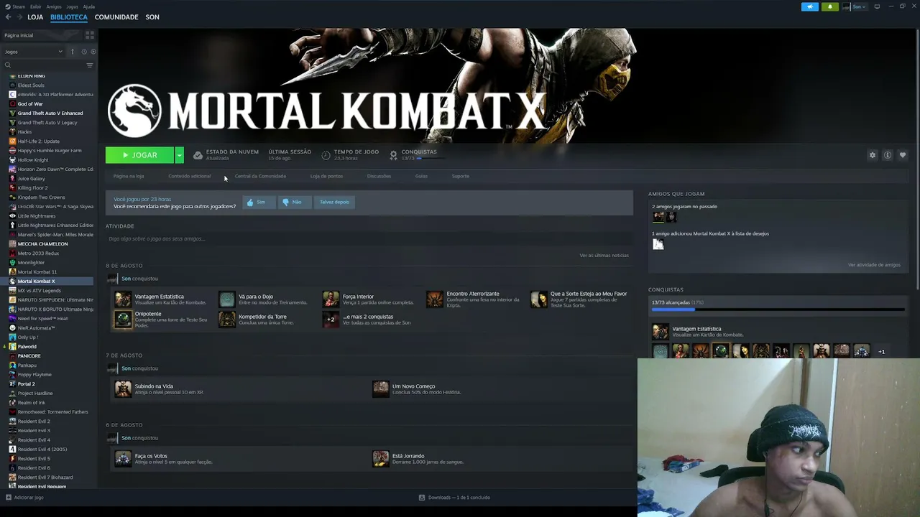Image resolution: width=920 pixels, height=517 pixels.
Task: Expand the Jogos filter dropdown
Action: tap(33, 52)
